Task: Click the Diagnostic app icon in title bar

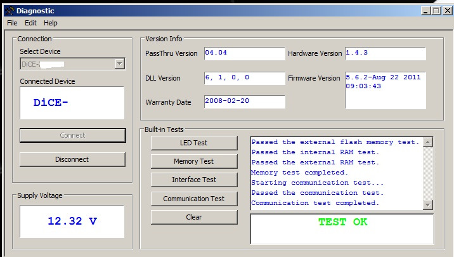Action: [x=10, y=11]
